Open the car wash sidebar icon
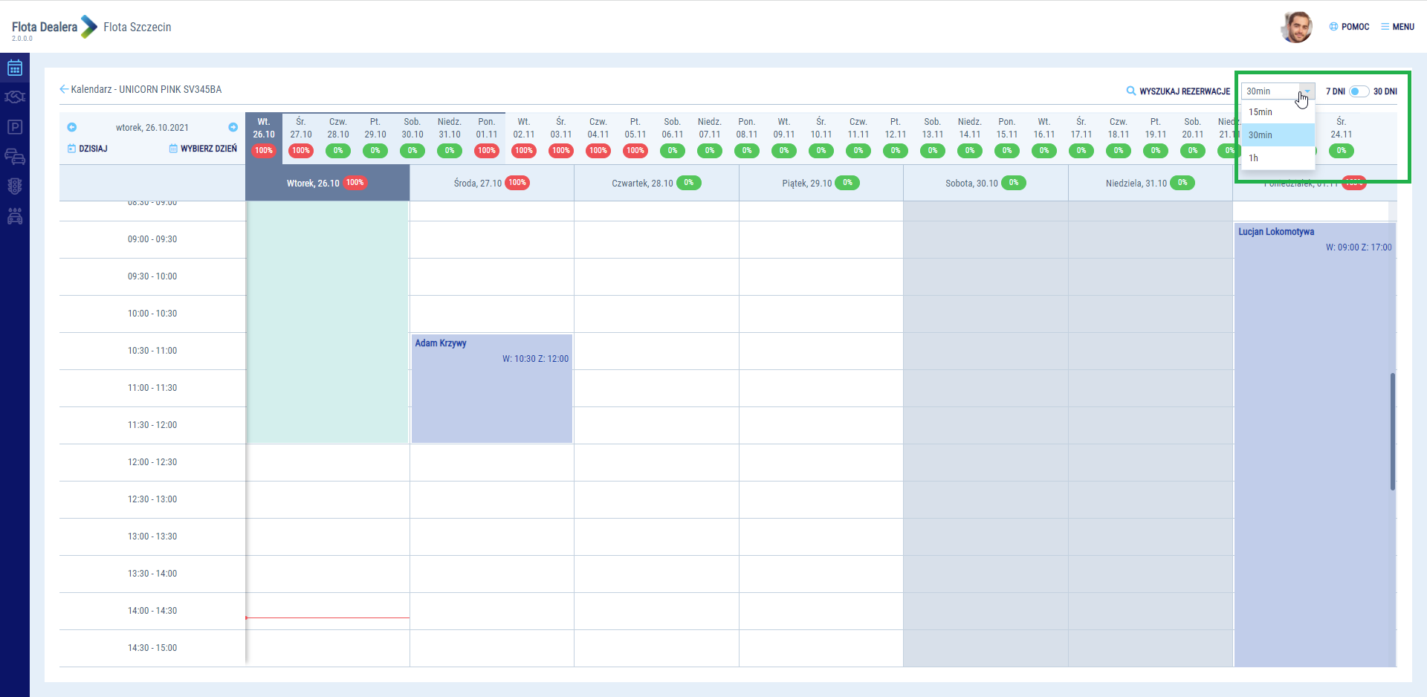This screenshot has width=1427, height=697. (x=15, y=216)
